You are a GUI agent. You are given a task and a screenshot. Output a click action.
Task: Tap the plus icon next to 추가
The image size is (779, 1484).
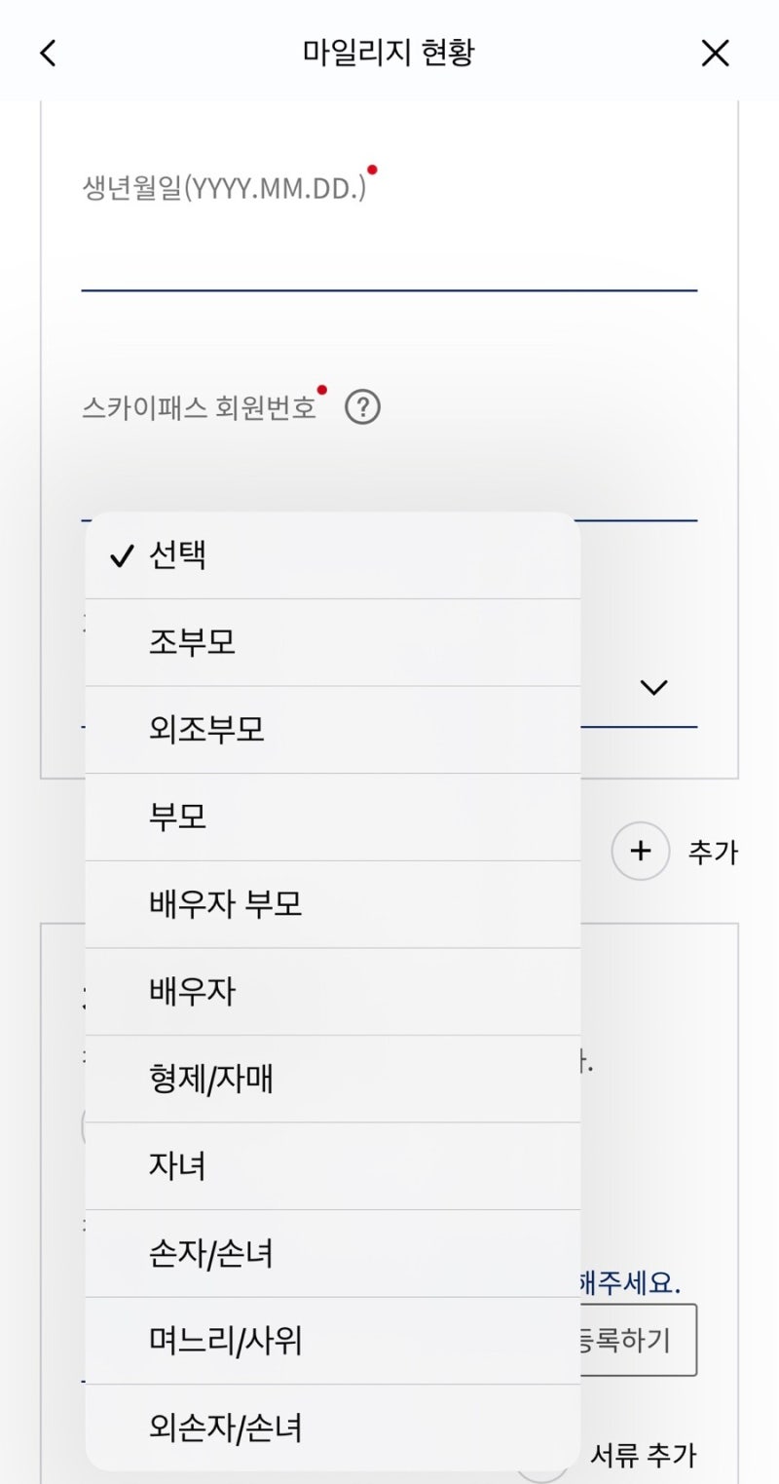tap(640, 852)
